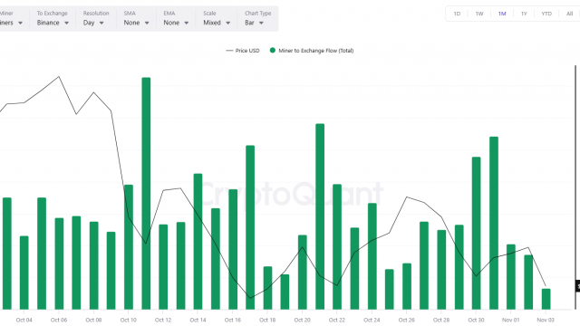The height and width of the screenshot is (326, 580).
Task: Click the Nov 03 axis label
Action: (x=546, y=320)
